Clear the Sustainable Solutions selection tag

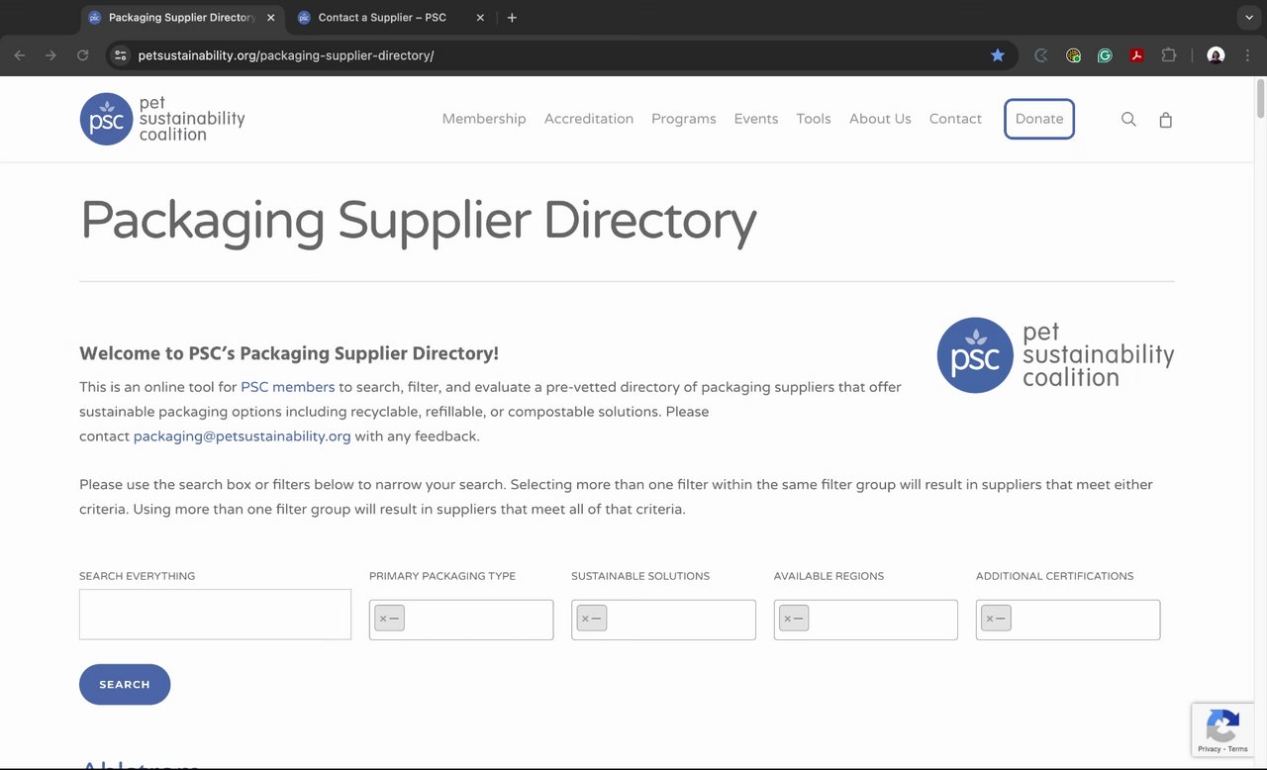(585, 619)
